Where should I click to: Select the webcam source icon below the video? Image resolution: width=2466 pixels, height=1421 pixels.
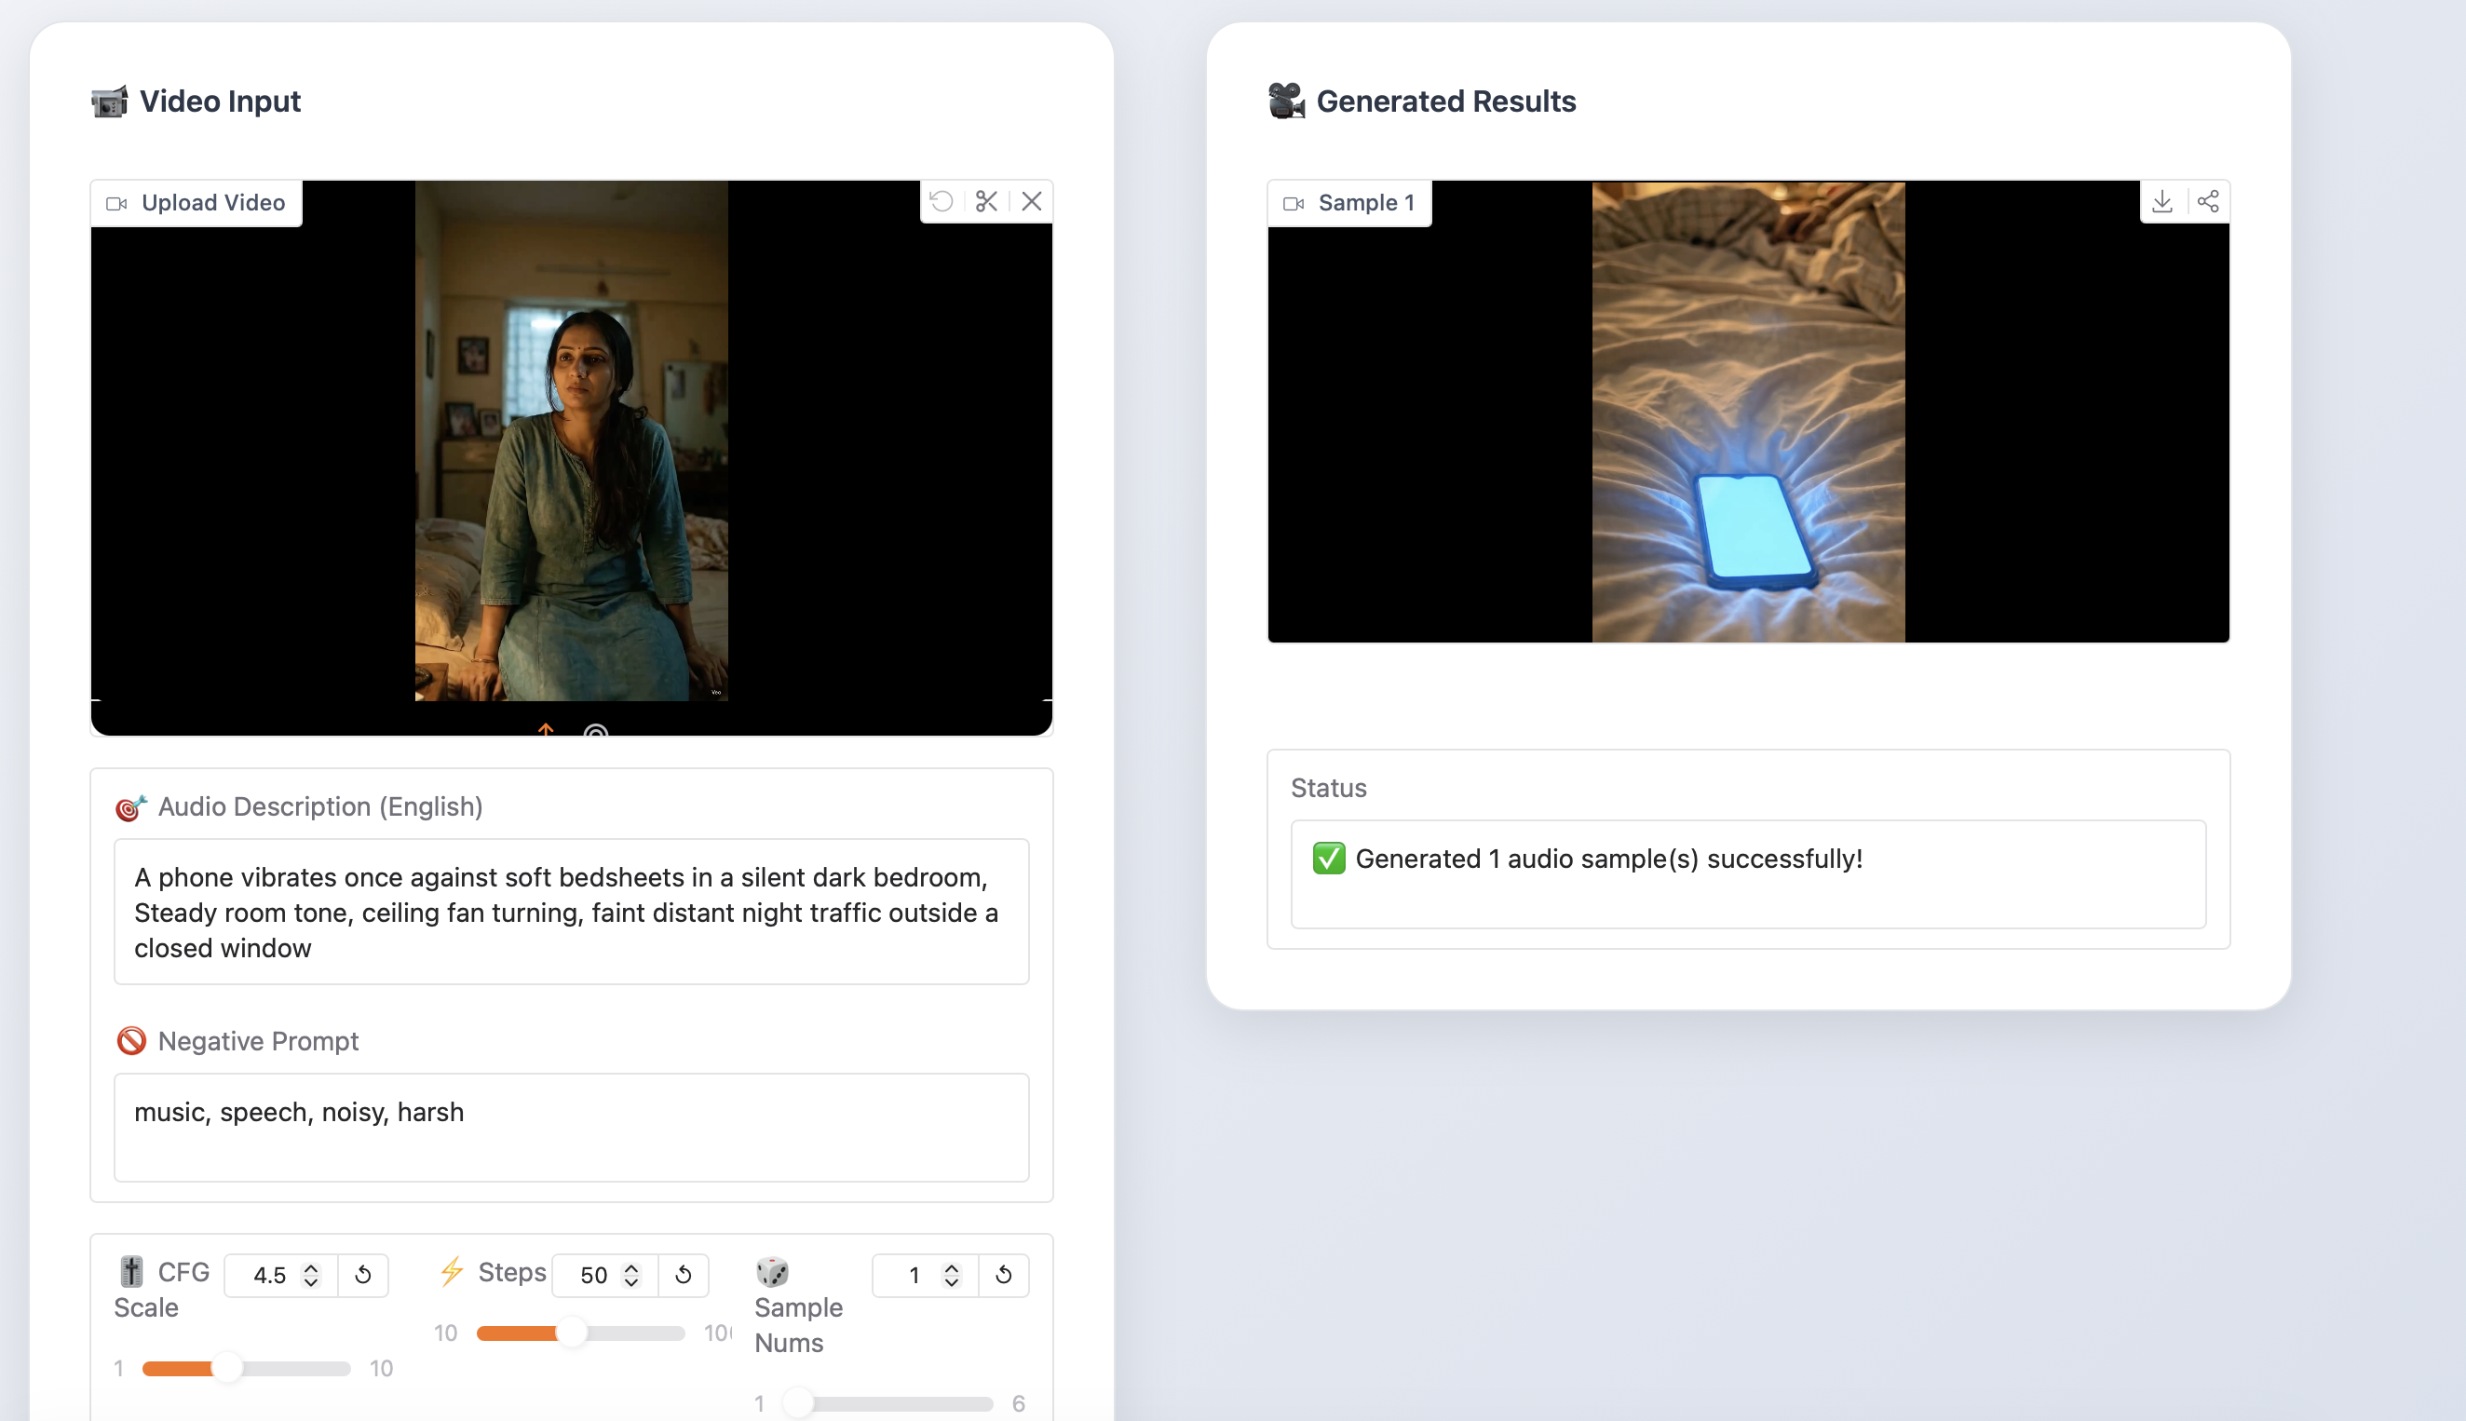pyautogui.click(x=595, y=731)
